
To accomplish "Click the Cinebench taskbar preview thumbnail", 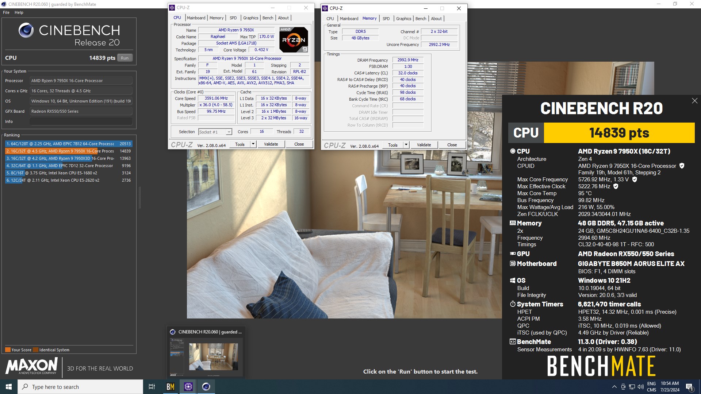I will coord(206,357).
